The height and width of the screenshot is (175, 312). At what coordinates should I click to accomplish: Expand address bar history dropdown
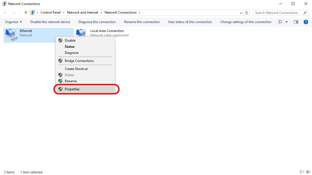point(241,13)
